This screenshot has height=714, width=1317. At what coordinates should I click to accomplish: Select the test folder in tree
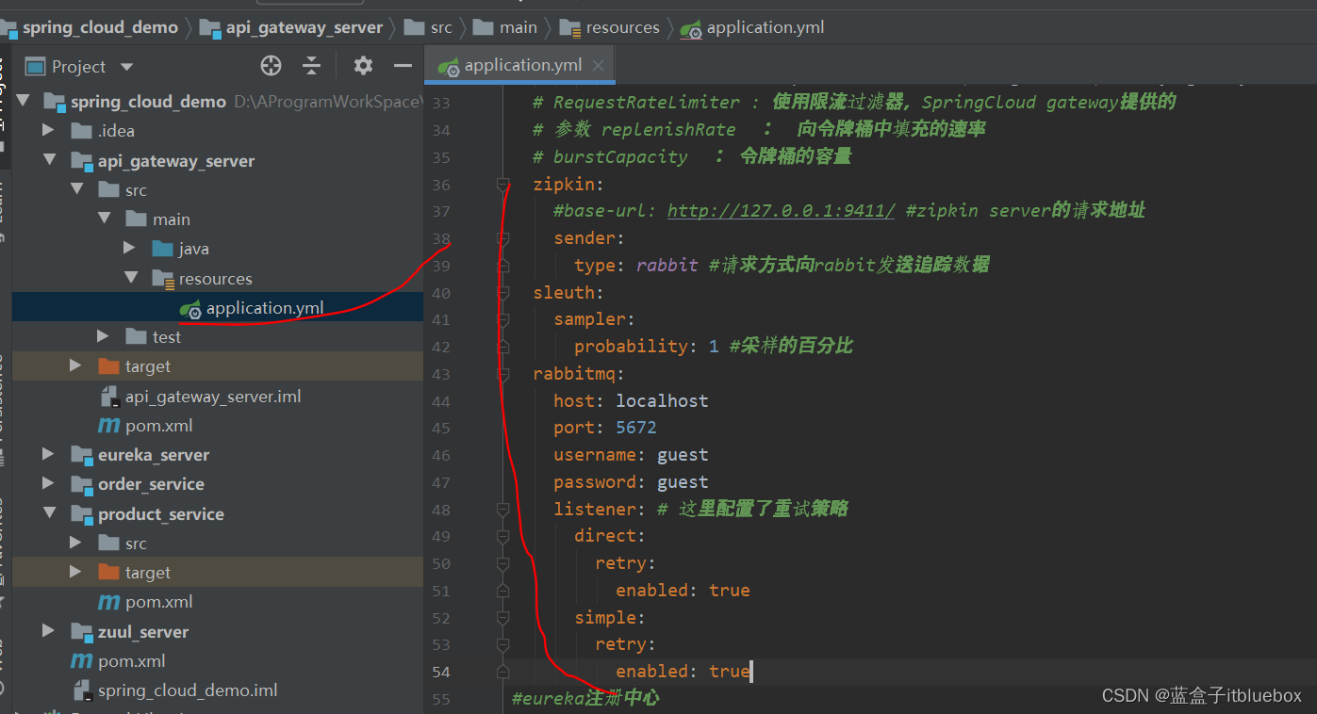(167, 336)
